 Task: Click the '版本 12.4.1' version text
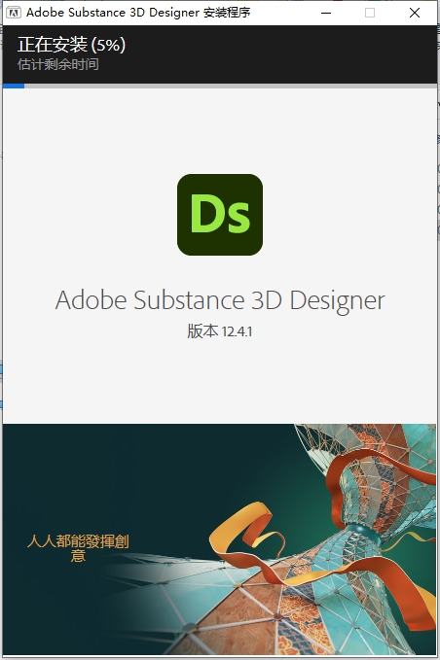pyautogui.click(x=220, y=331)
